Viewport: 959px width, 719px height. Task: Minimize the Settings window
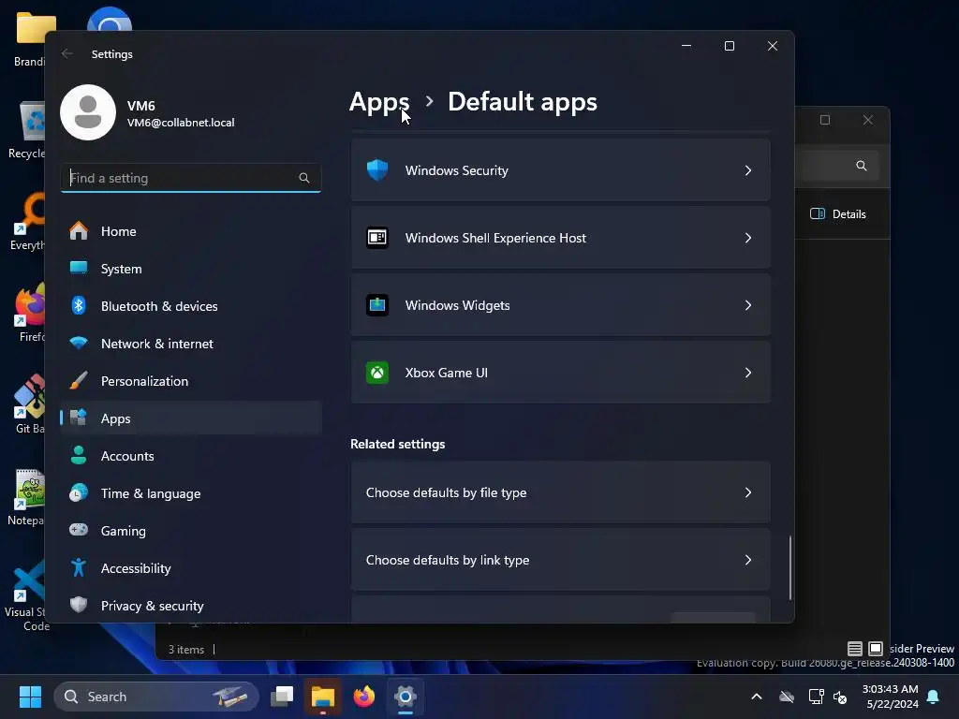coord(686,46)
